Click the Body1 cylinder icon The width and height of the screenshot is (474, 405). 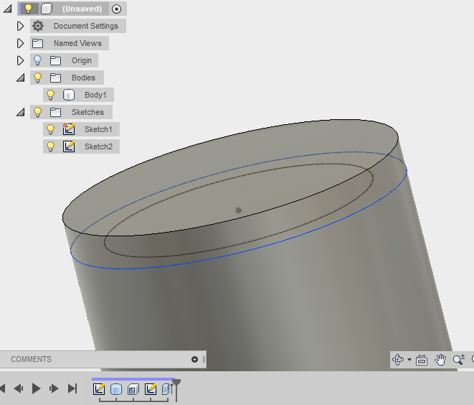click(x=69, y=95)
